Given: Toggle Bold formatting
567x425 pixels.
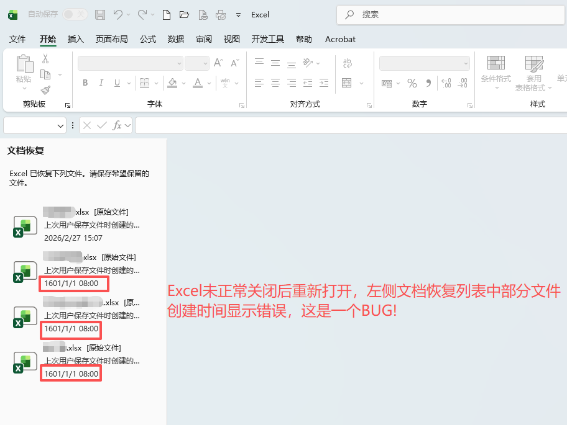Looking at the screenshot, I should point(85,83).
